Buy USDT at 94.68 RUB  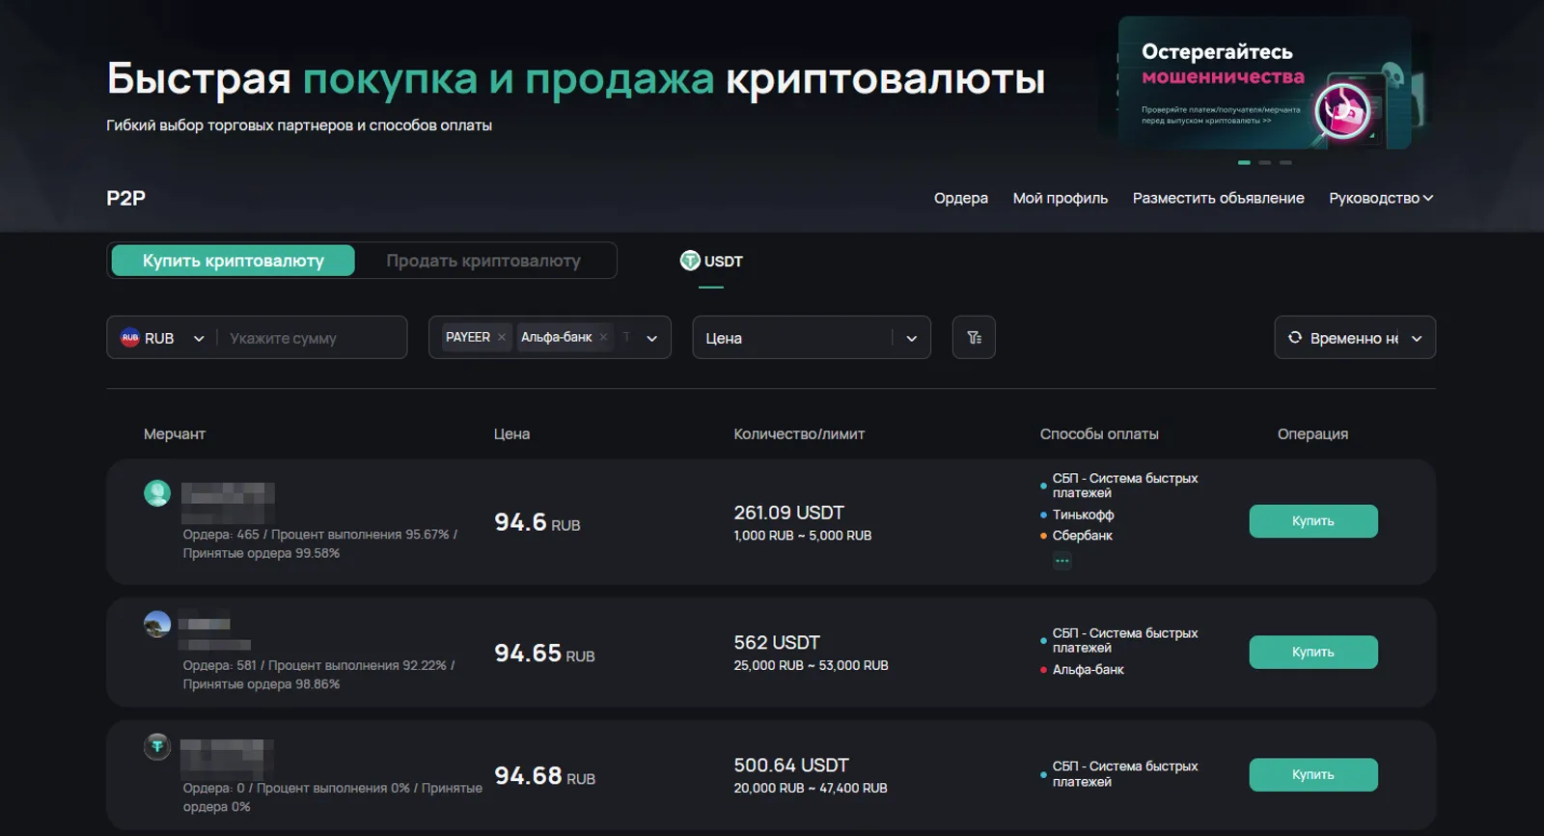[x=1313, y=775]
